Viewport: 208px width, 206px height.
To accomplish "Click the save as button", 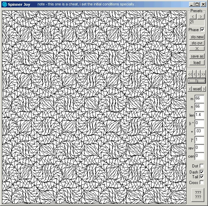I will pyautogui.click(x=197, y=56).
